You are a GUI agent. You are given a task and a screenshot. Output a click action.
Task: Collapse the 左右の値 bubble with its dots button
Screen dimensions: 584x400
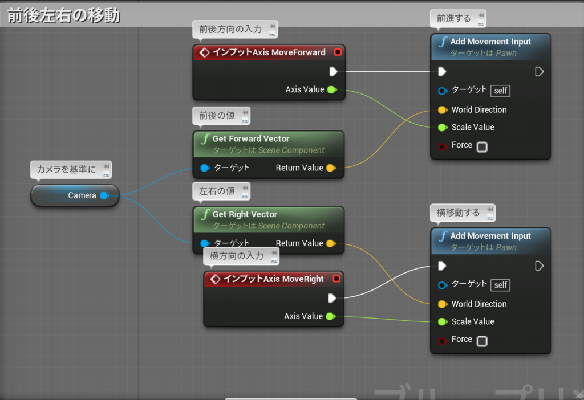coord(245,196)
